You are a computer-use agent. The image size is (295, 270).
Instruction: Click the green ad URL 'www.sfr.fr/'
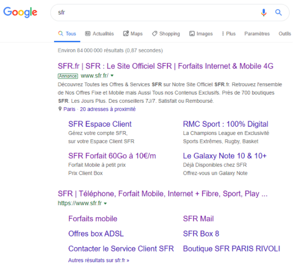coord(94,76)
